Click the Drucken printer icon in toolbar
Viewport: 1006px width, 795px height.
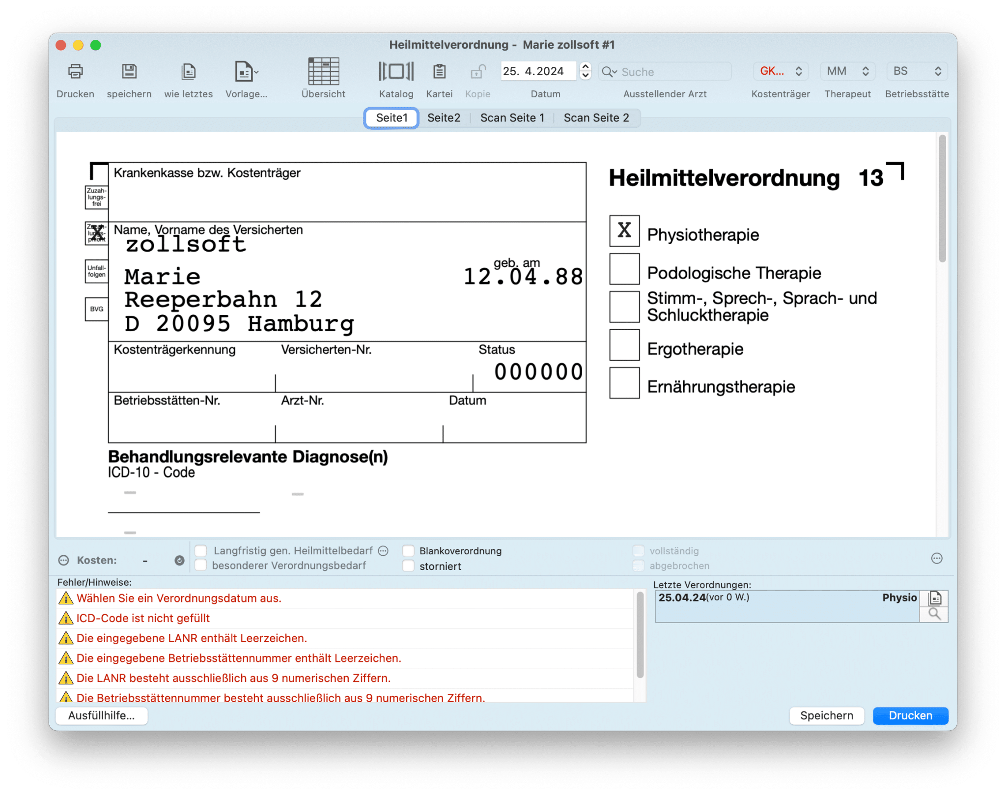click(x=75, y=72)
